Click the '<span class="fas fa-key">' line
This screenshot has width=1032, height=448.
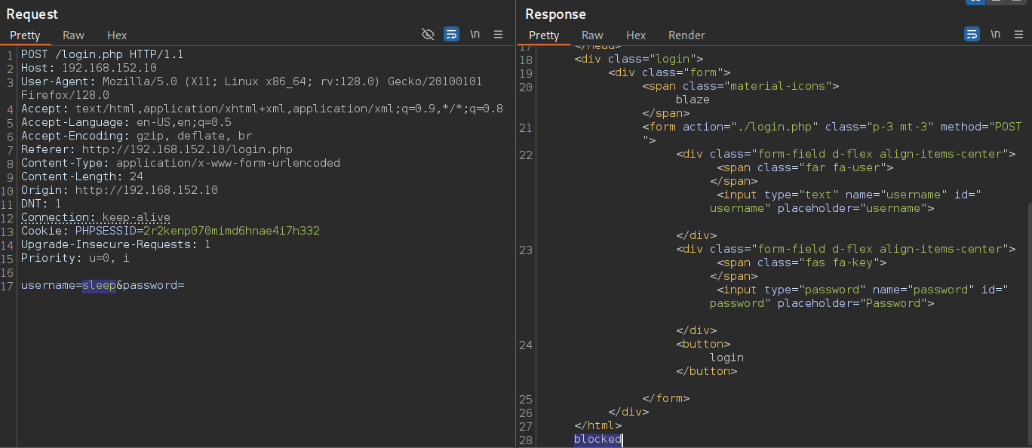click(x=801, y=262)
